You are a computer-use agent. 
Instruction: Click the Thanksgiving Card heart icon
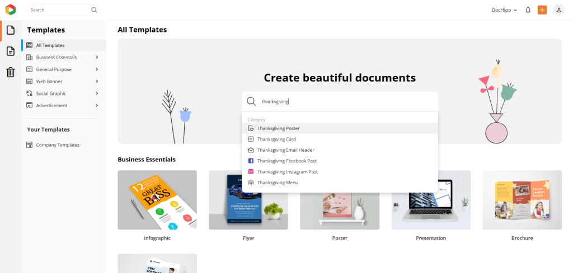point(251,139)
